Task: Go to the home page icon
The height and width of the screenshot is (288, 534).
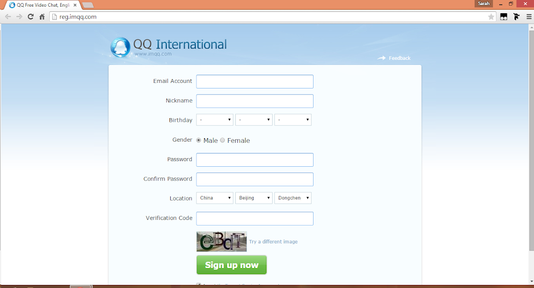Action: (x=42, y=17)
